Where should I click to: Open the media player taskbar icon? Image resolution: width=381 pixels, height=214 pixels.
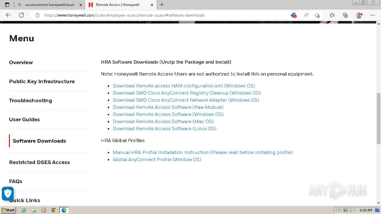pyautogui.click(x=44, y=210)
